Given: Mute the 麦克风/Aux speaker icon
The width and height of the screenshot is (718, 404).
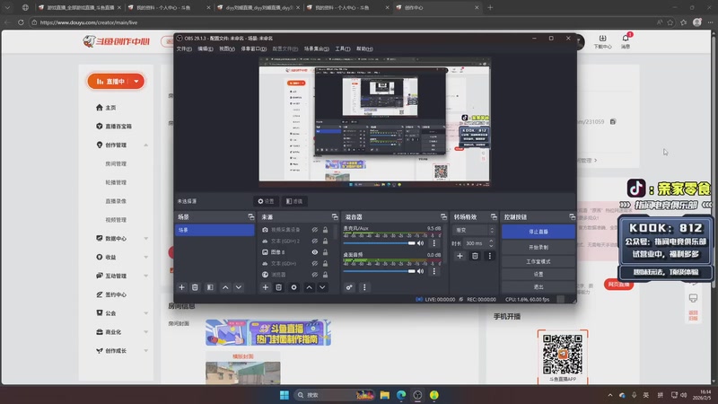Looking at the screenshot, I should 420,243.
